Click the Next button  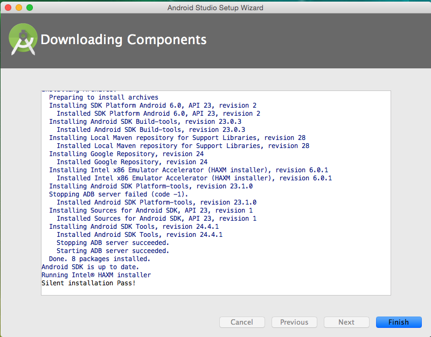[346, 322]
